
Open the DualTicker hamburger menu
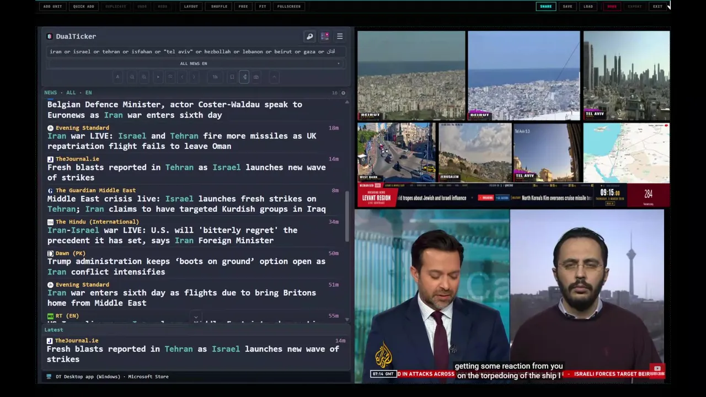pos(340,36)
